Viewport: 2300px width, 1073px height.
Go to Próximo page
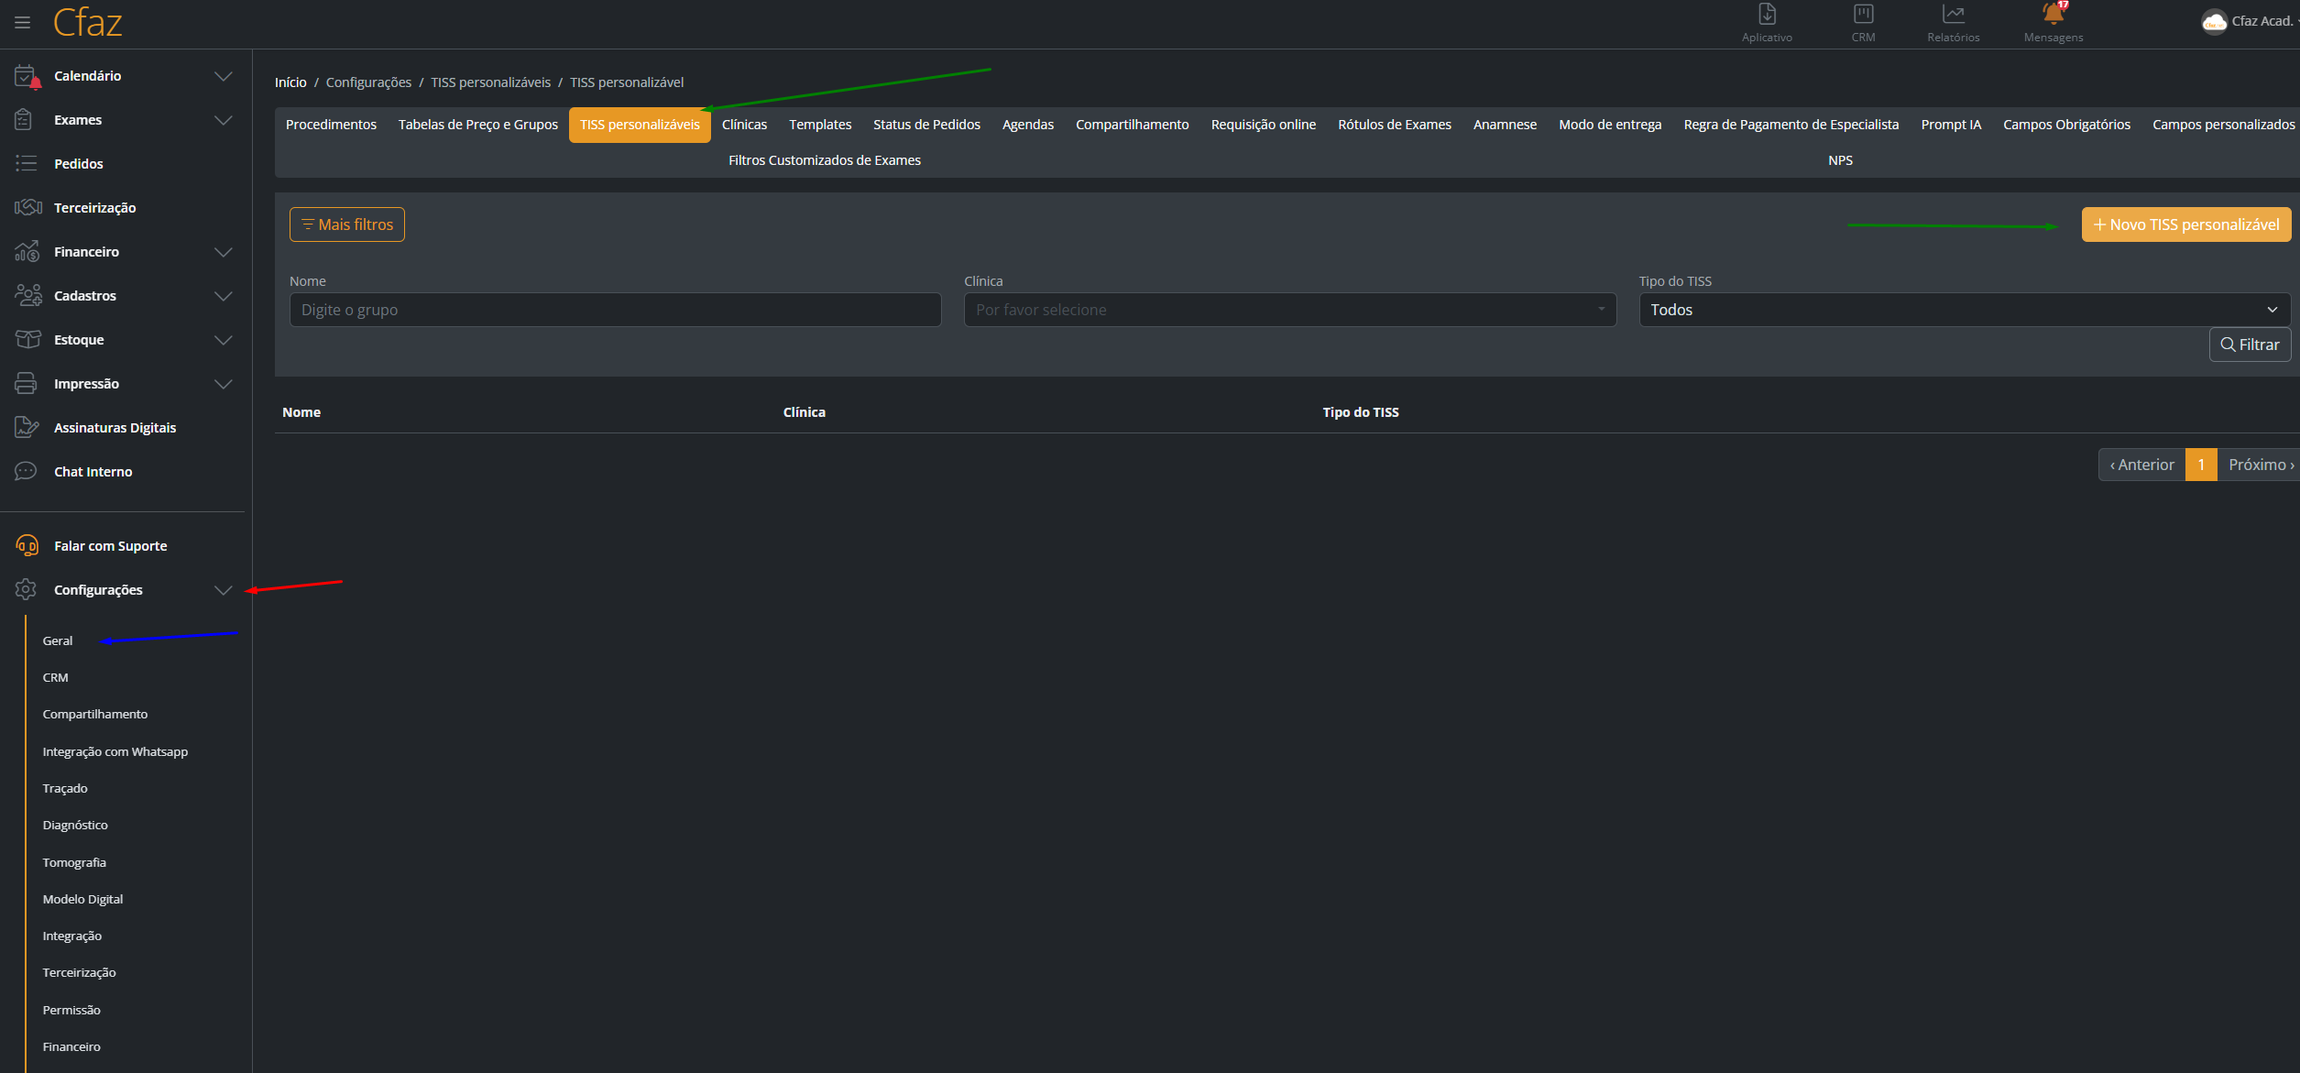[x=2261, y=465]
